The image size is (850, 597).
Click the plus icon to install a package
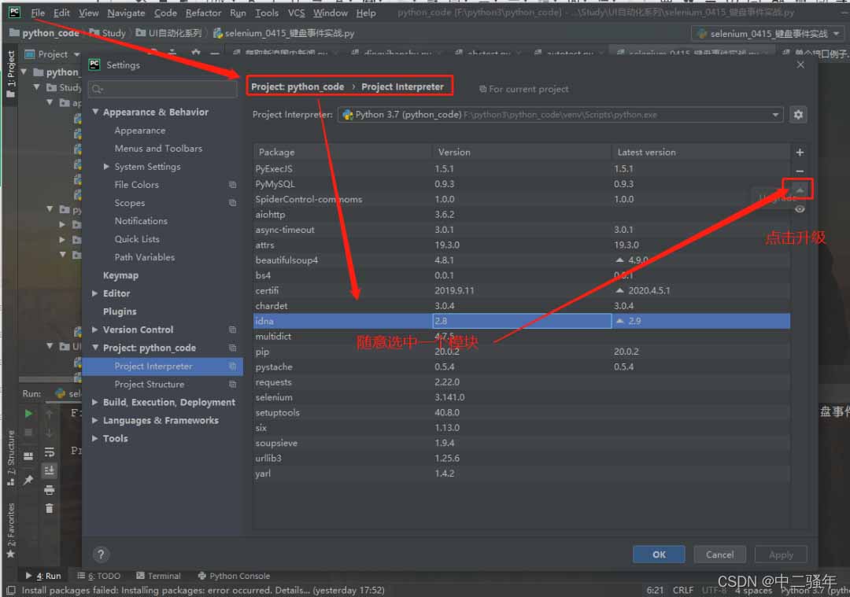click(800, 153)
